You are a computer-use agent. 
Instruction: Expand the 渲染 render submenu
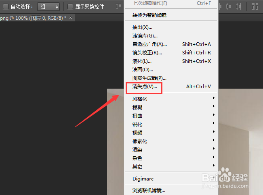[171, 150]
